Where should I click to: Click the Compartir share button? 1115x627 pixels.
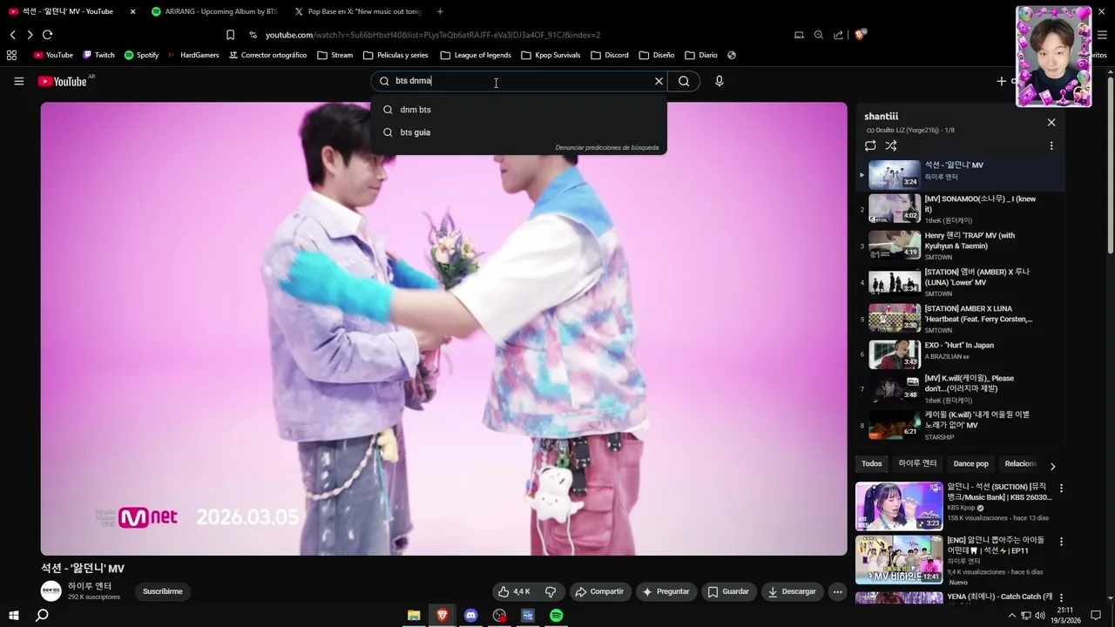[x=599, y=591]
